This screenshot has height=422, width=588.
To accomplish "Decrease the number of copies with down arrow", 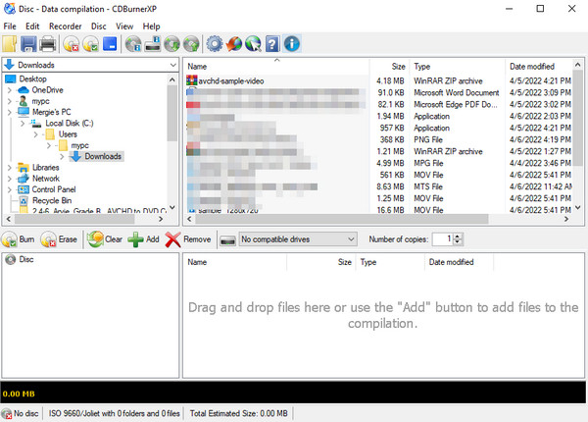I will click(458, 242).
